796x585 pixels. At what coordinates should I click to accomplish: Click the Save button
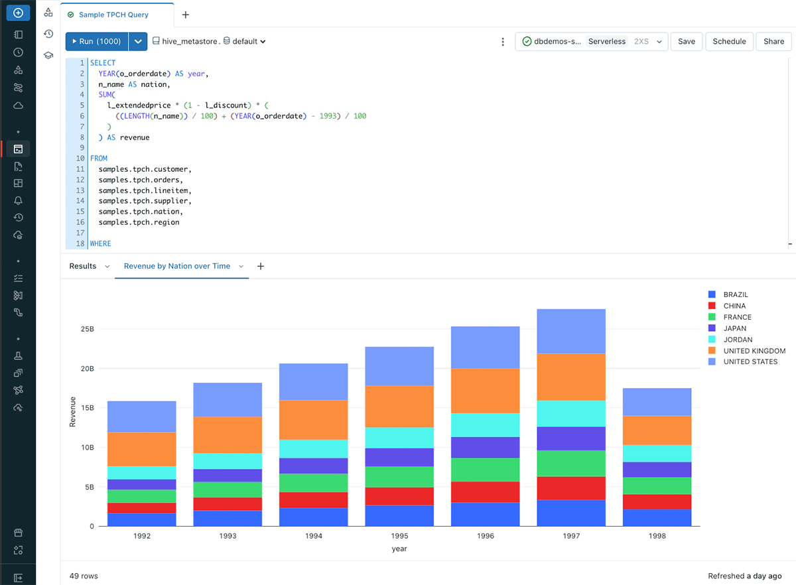686,41
